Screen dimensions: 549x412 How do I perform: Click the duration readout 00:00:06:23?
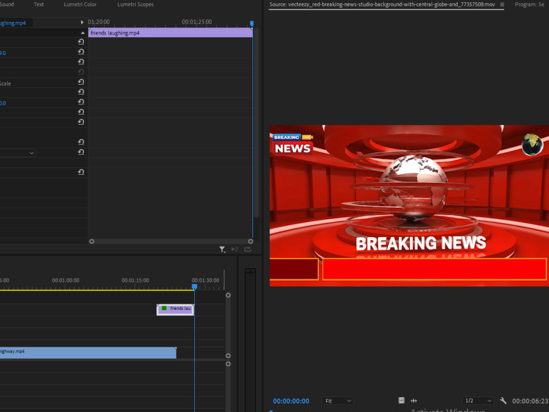530,401
